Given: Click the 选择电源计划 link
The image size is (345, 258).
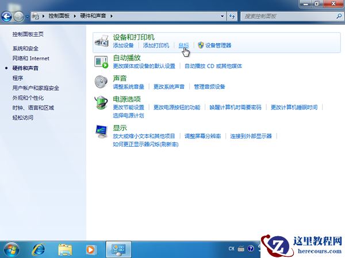Looking at the screenshot, I should tap(128, 116).
